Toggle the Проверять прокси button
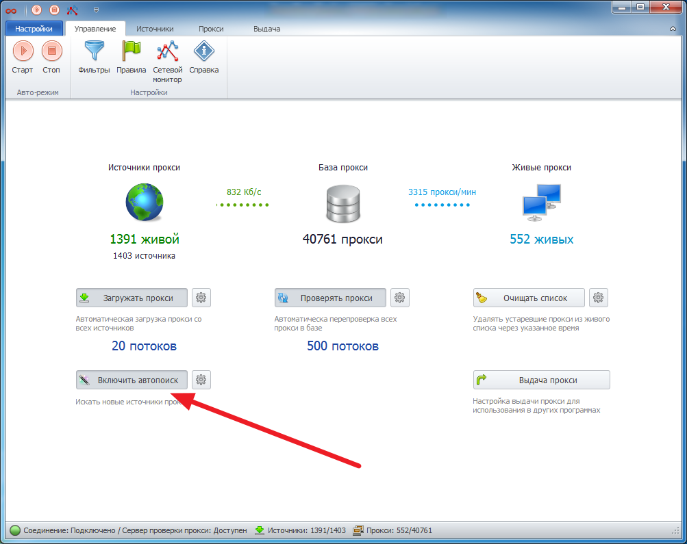Viewport: 687px width, 544px height. click(x=330, y=298)
